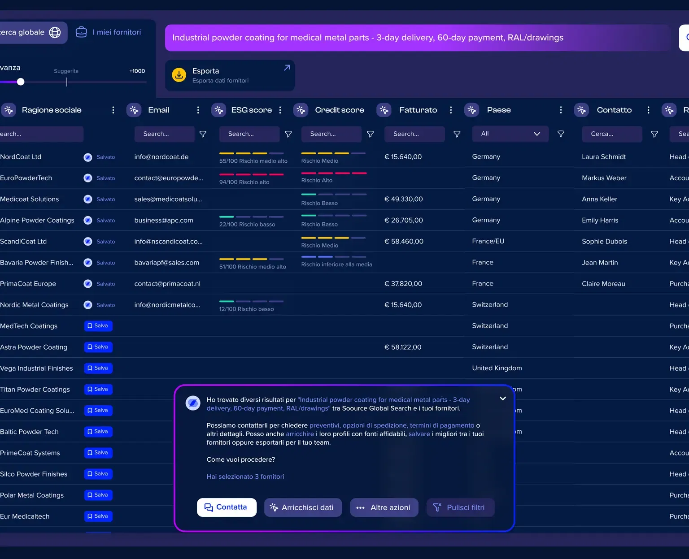Viewport: 689px width, 559px height.
Task: Collapse the assistant message with the chevron
Action: tap(502, 398)
